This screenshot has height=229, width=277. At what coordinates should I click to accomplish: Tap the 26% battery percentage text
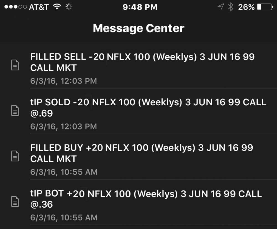click(x=246, y=7)
